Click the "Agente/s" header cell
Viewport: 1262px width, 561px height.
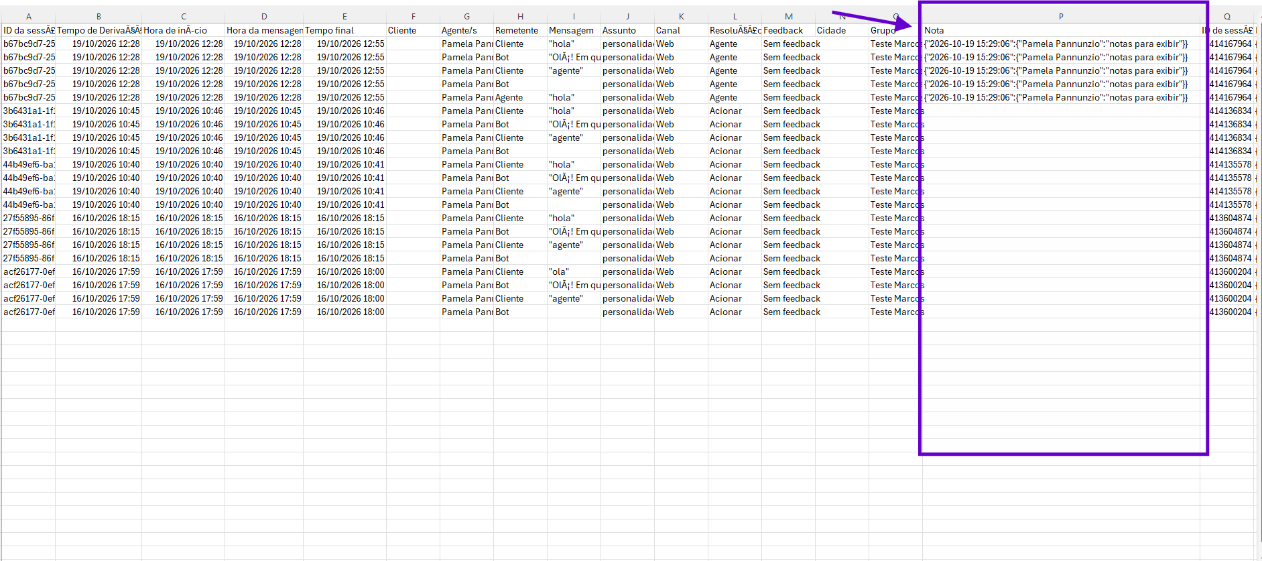[x=467, y=30]
